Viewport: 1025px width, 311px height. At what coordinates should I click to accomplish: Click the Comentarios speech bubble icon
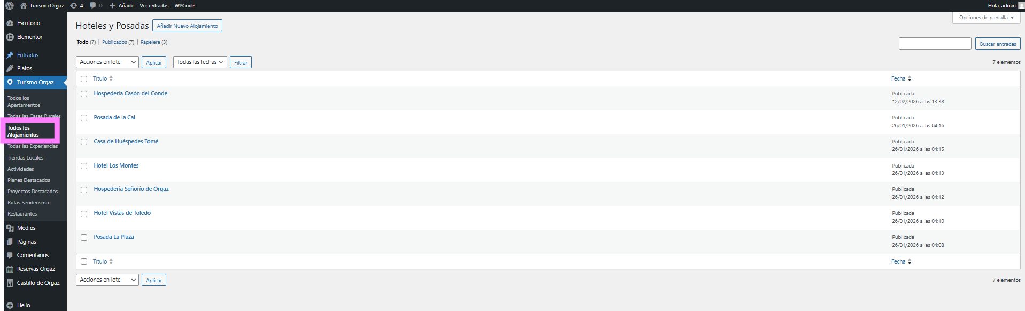coord(10,256)
